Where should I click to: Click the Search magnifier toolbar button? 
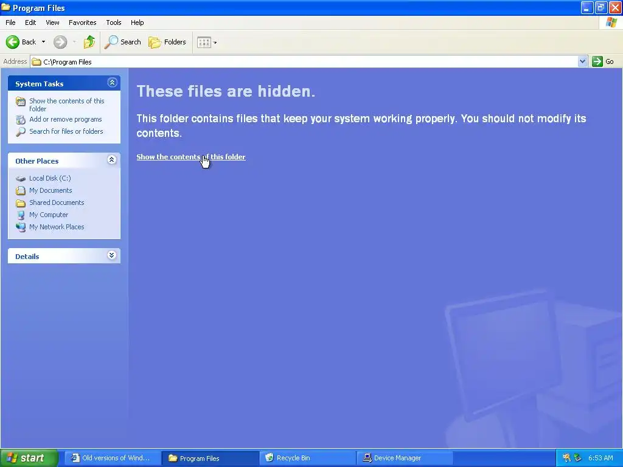(x=122, y=42)
